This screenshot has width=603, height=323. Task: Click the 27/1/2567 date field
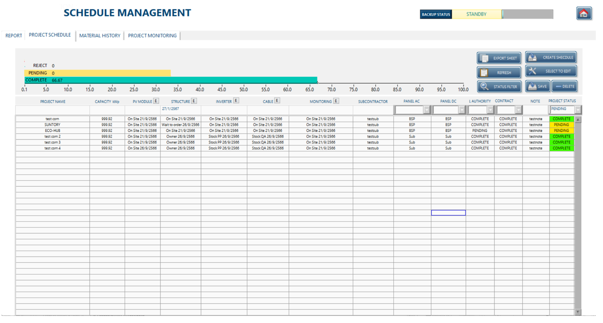click(x=180, y=109)
